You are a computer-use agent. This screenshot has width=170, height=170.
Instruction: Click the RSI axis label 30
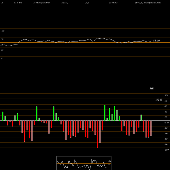pos(2,50)
